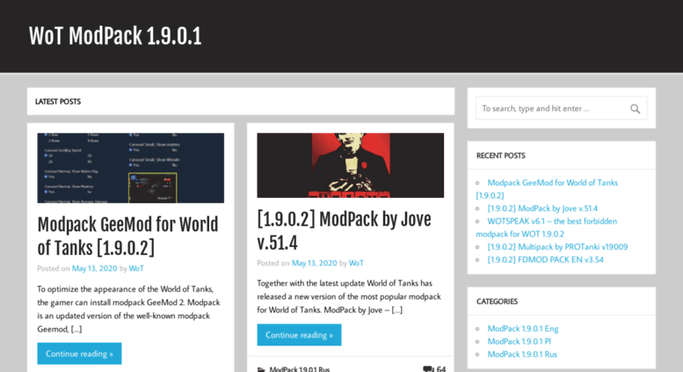Open recent post FDMOD PACK EN v3.54

[545, 259]
